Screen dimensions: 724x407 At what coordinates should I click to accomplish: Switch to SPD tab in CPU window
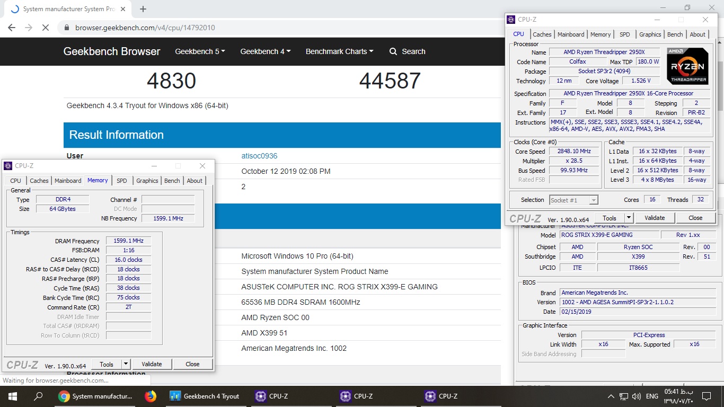pyautogui.click(x=625, y=34)
